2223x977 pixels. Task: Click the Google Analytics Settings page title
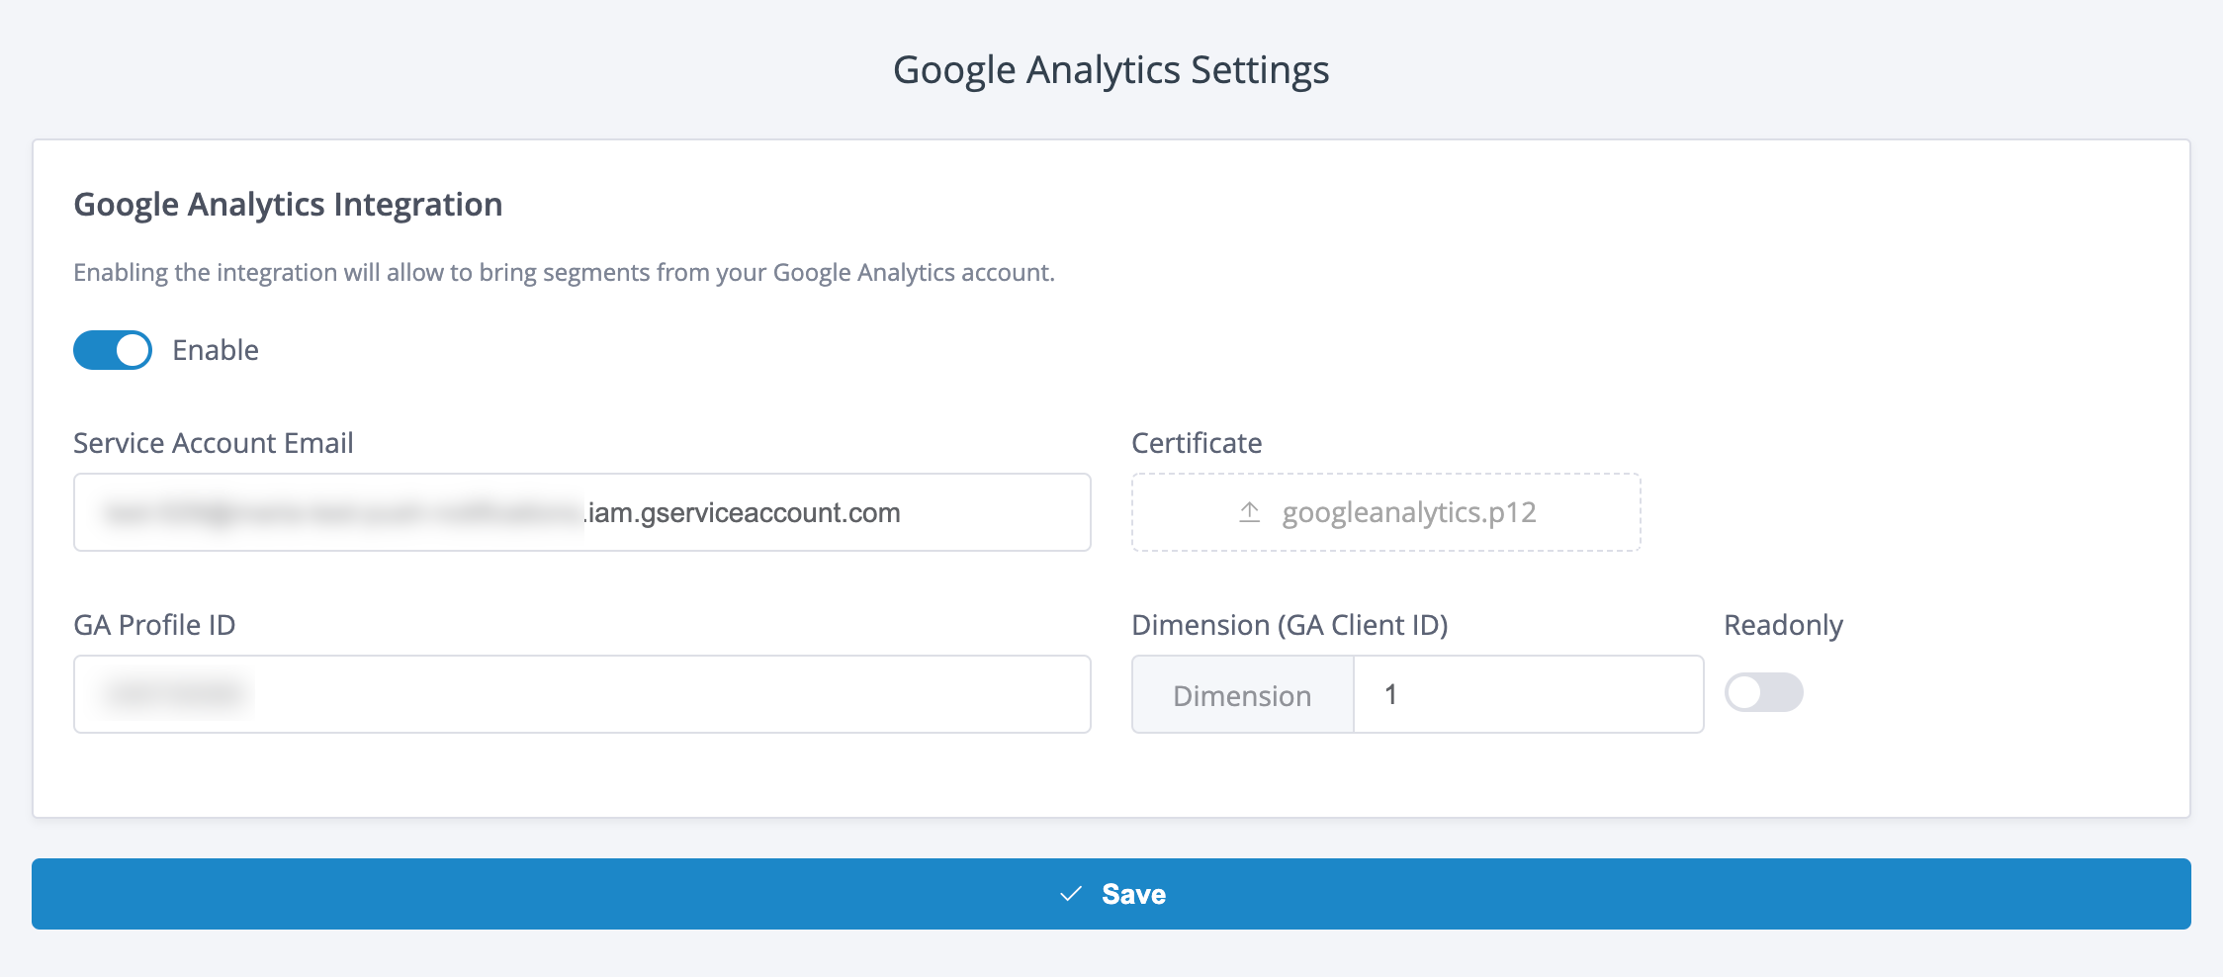tap(1111, 70)
